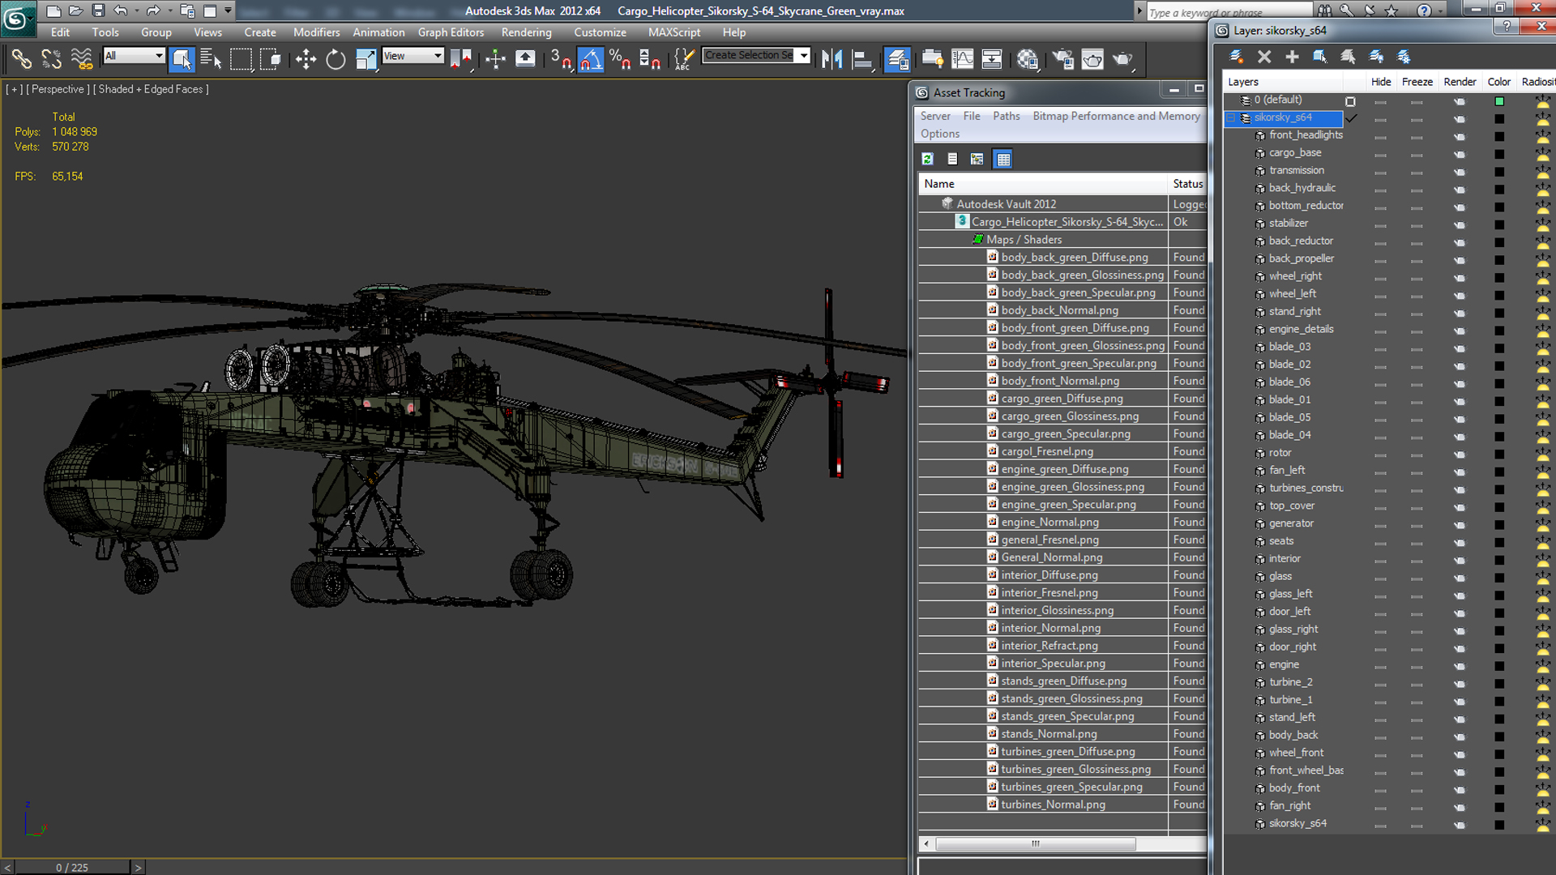Click the Asset Tracking horizontal scrollbar

[x=1035, y=843]
